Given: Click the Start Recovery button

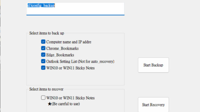Looking at the screenshot, I should pos(153,105).
